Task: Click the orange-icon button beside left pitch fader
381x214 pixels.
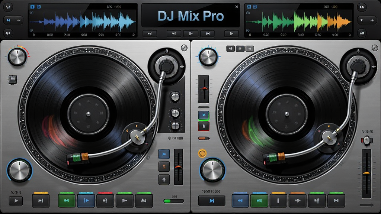Action: pos(164,166)
